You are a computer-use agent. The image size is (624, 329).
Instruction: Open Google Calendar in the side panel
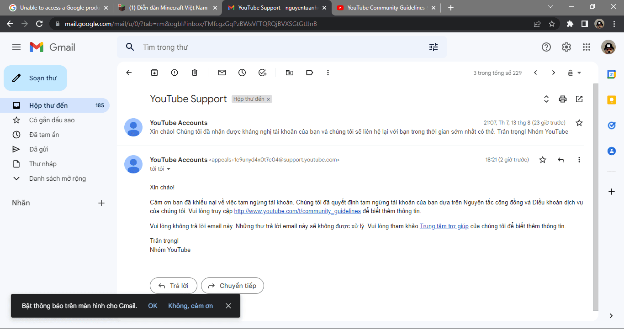(612, 74)
